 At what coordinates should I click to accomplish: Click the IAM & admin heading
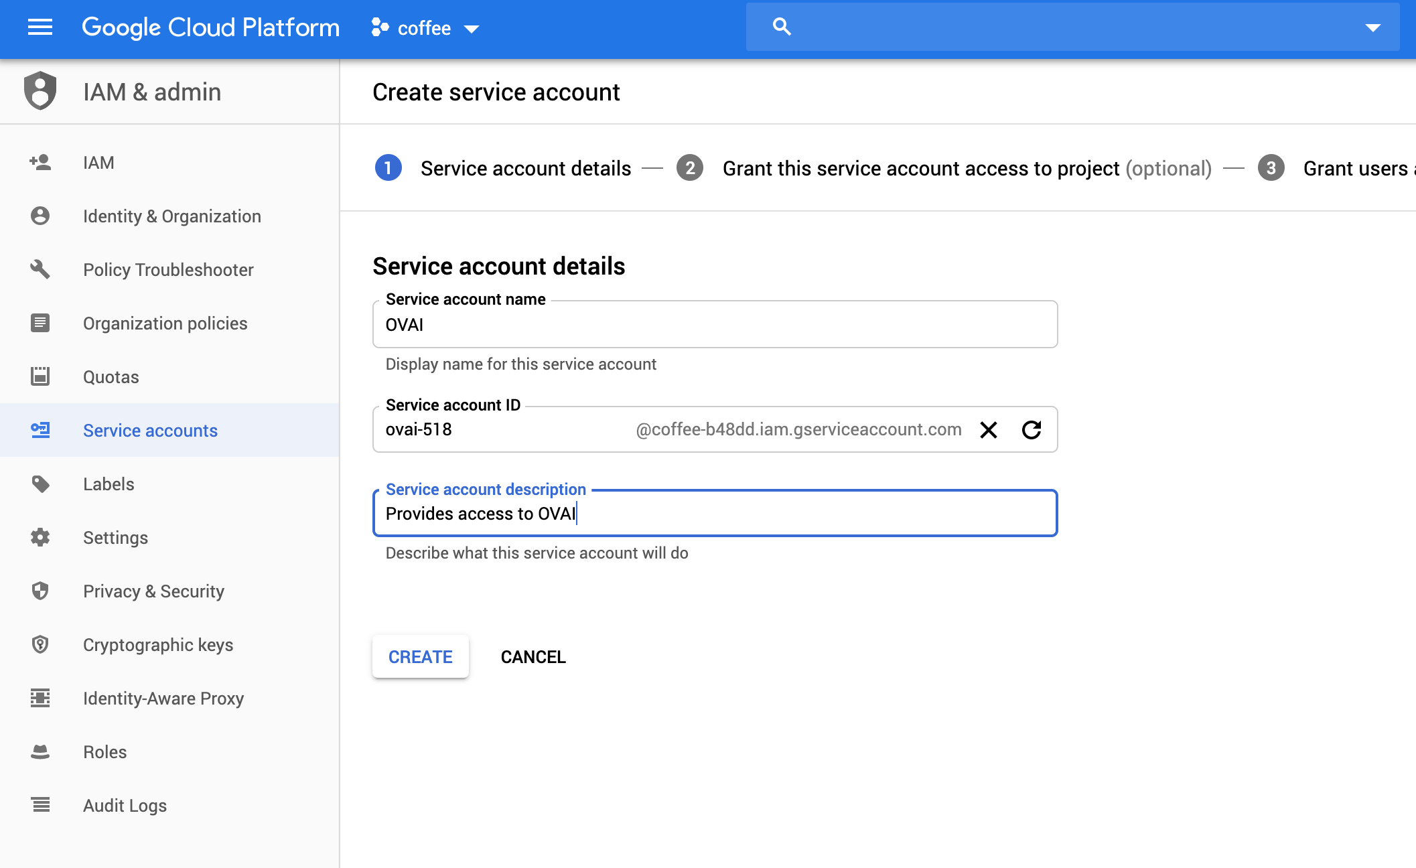(152, 92)
